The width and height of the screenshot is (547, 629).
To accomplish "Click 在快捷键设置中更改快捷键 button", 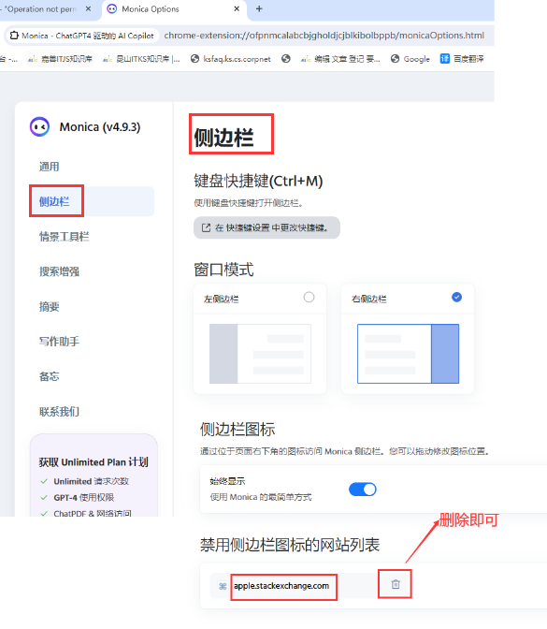I will [266, 227].
